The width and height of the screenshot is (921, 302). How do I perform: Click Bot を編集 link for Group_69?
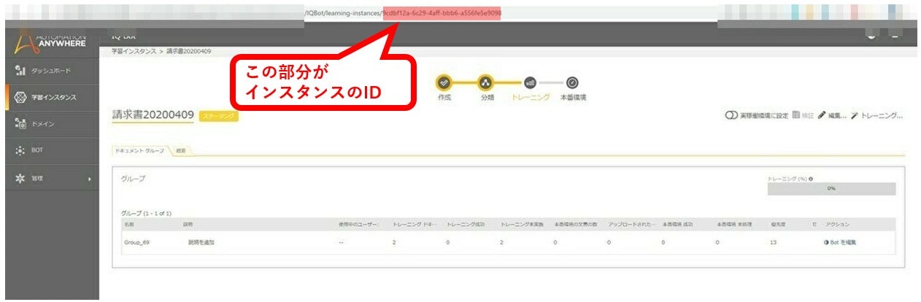coord(839,242)
